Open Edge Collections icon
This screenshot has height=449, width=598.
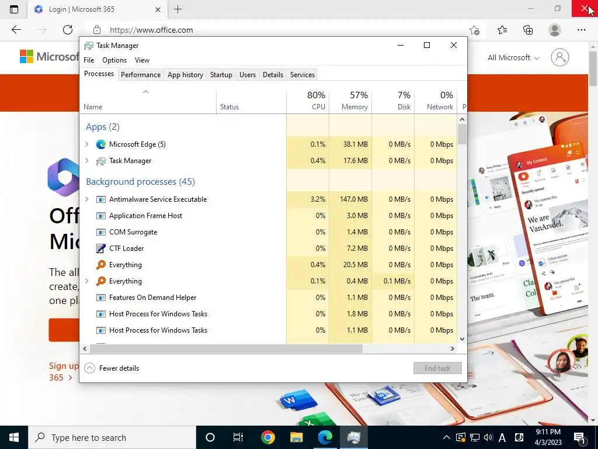click(x=528, y=30)
